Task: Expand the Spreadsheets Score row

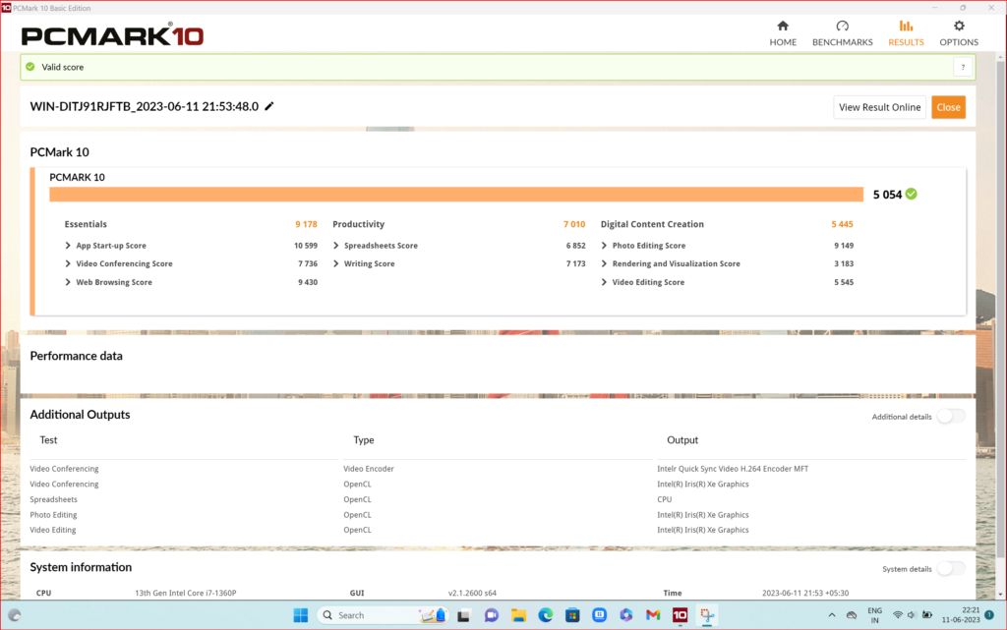Action: click(380, 246)
